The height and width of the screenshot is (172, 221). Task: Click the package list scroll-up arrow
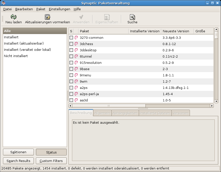[x=216, y=29]
